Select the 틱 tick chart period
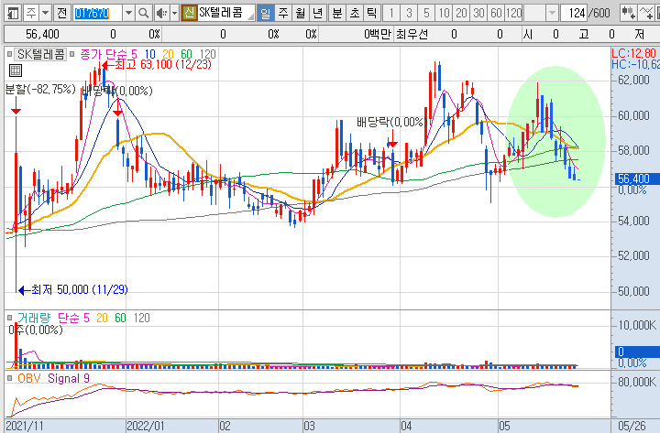The width and height of the screenshot is (660, 433). click(x=372, y=14)
